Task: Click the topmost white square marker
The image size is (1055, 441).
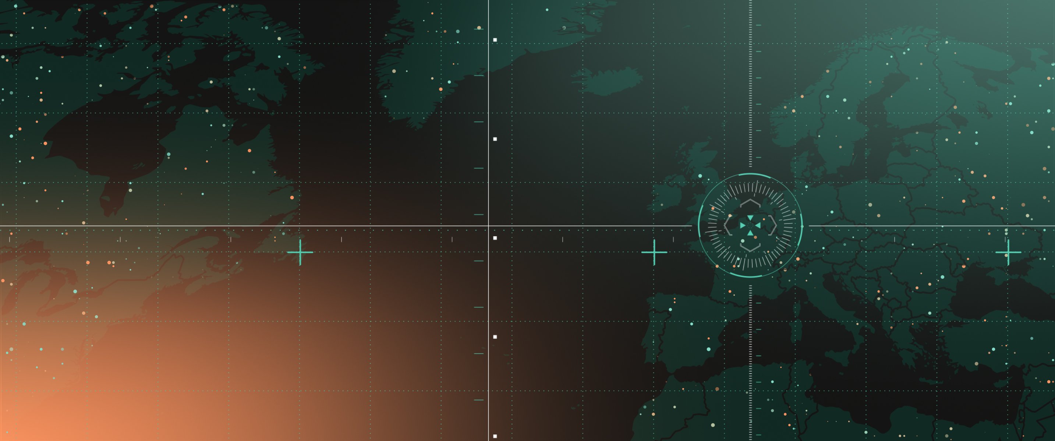Action: tap(495, 40)
